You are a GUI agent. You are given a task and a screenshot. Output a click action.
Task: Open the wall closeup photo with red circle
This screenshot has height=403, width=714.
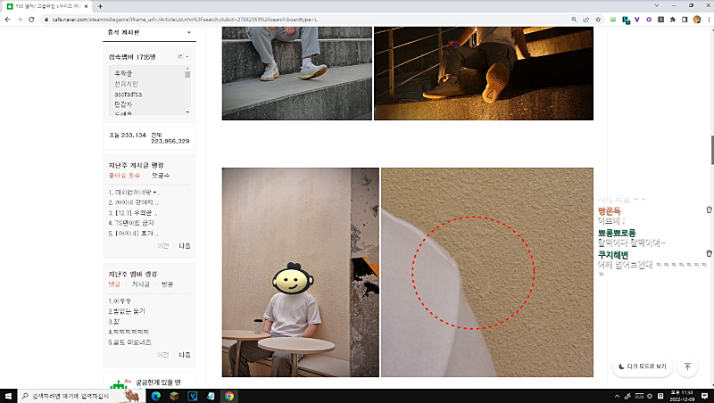(x=487, y=272)
